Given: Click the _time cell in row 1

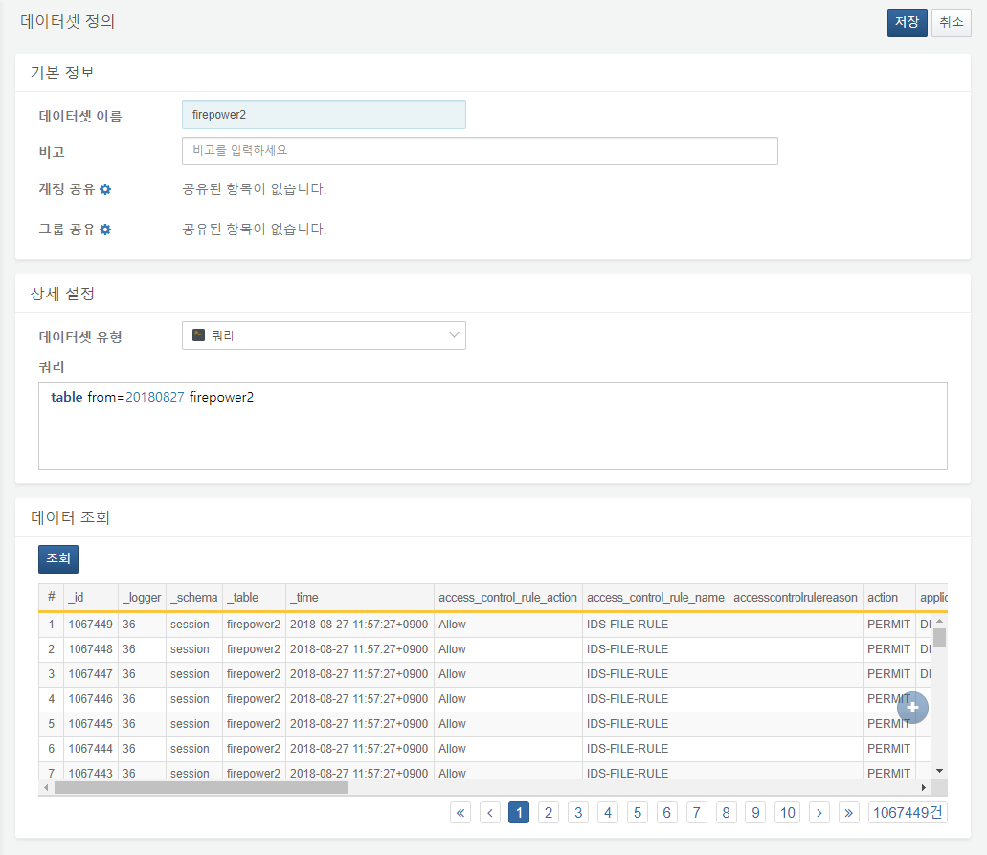Looking at the screenshot, I should tap(359, 625).
